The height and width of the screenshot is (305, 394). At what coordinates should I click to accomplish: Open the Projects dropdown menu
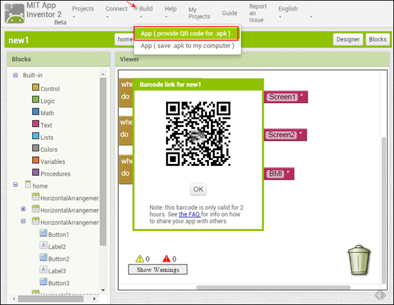(83, 11)
